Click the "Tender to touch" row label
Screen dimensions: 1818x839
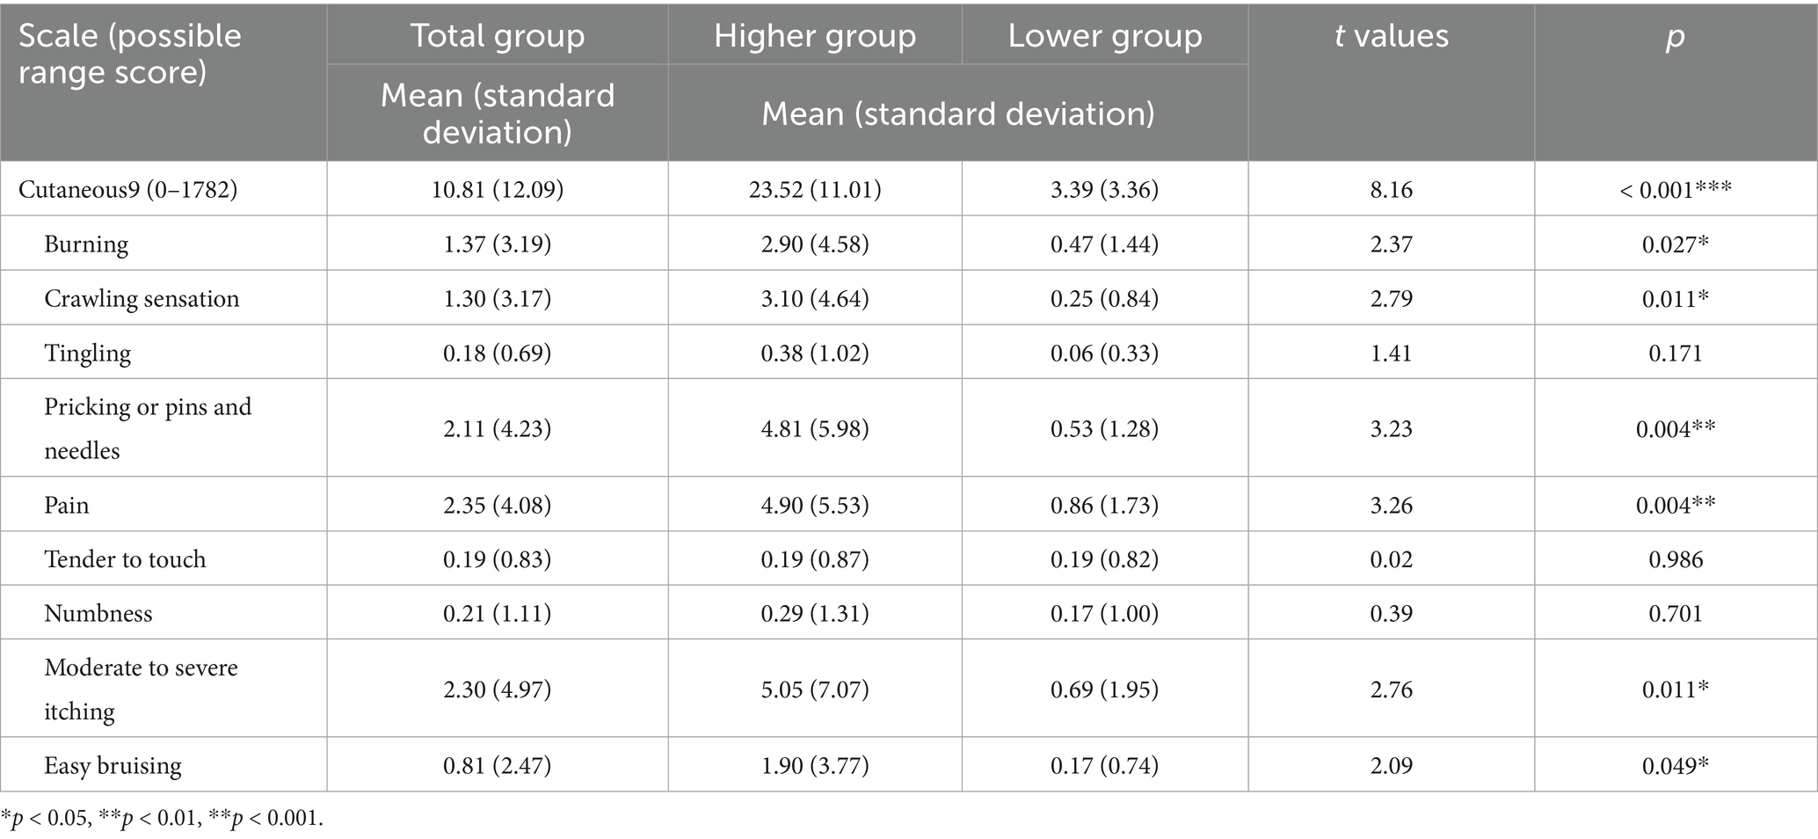point(125,559)
